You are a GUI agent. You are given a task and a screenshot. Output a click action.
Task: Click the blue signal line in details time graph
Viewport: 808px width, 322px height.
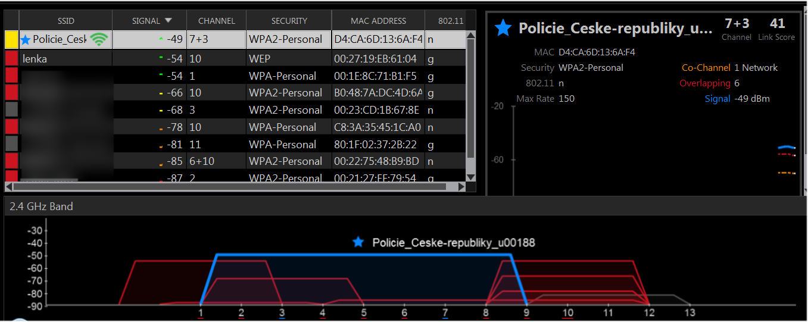tap(787, 147)
